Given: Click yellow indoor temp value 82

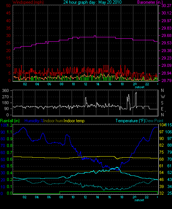Looking at the screenshot, I should 161,145.
